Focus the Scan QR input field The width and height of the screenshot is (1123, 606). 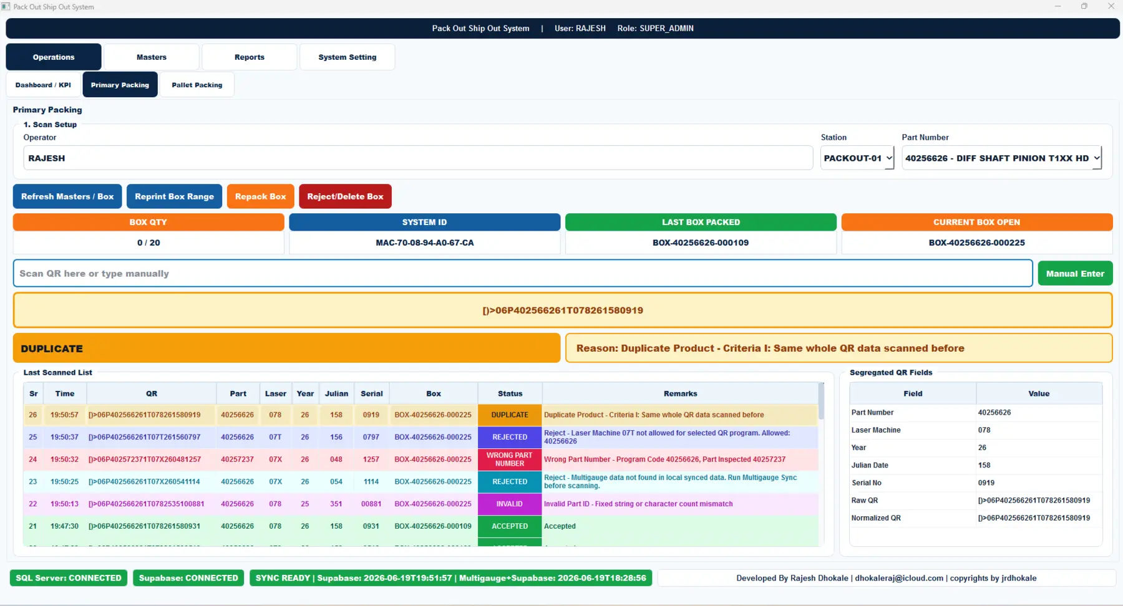(x=523, y=273)
